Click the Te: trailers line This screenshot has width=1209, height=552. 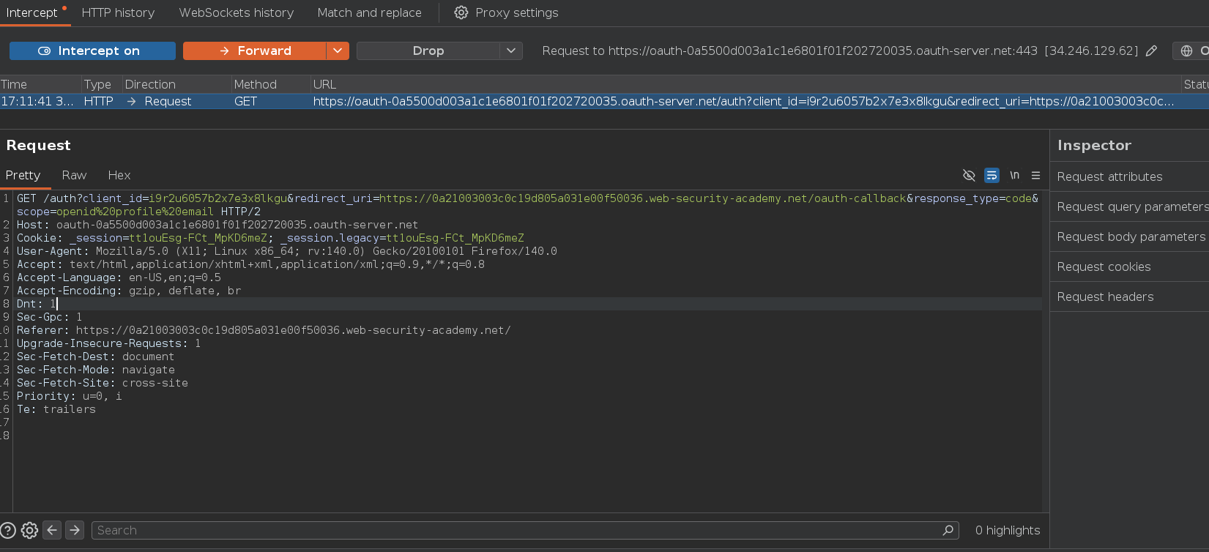pyautogui.click(x=56, y=409)
